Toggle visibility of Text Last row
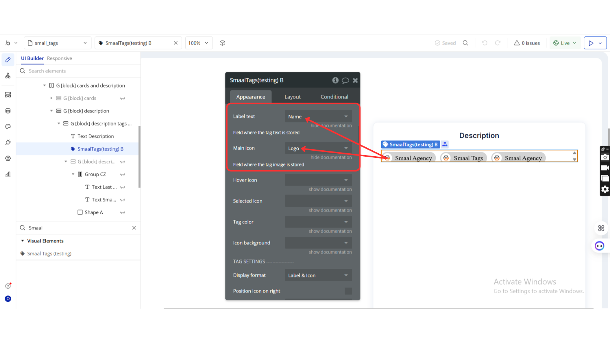Screen dimensions: 610x343 (x=122, y=187)
